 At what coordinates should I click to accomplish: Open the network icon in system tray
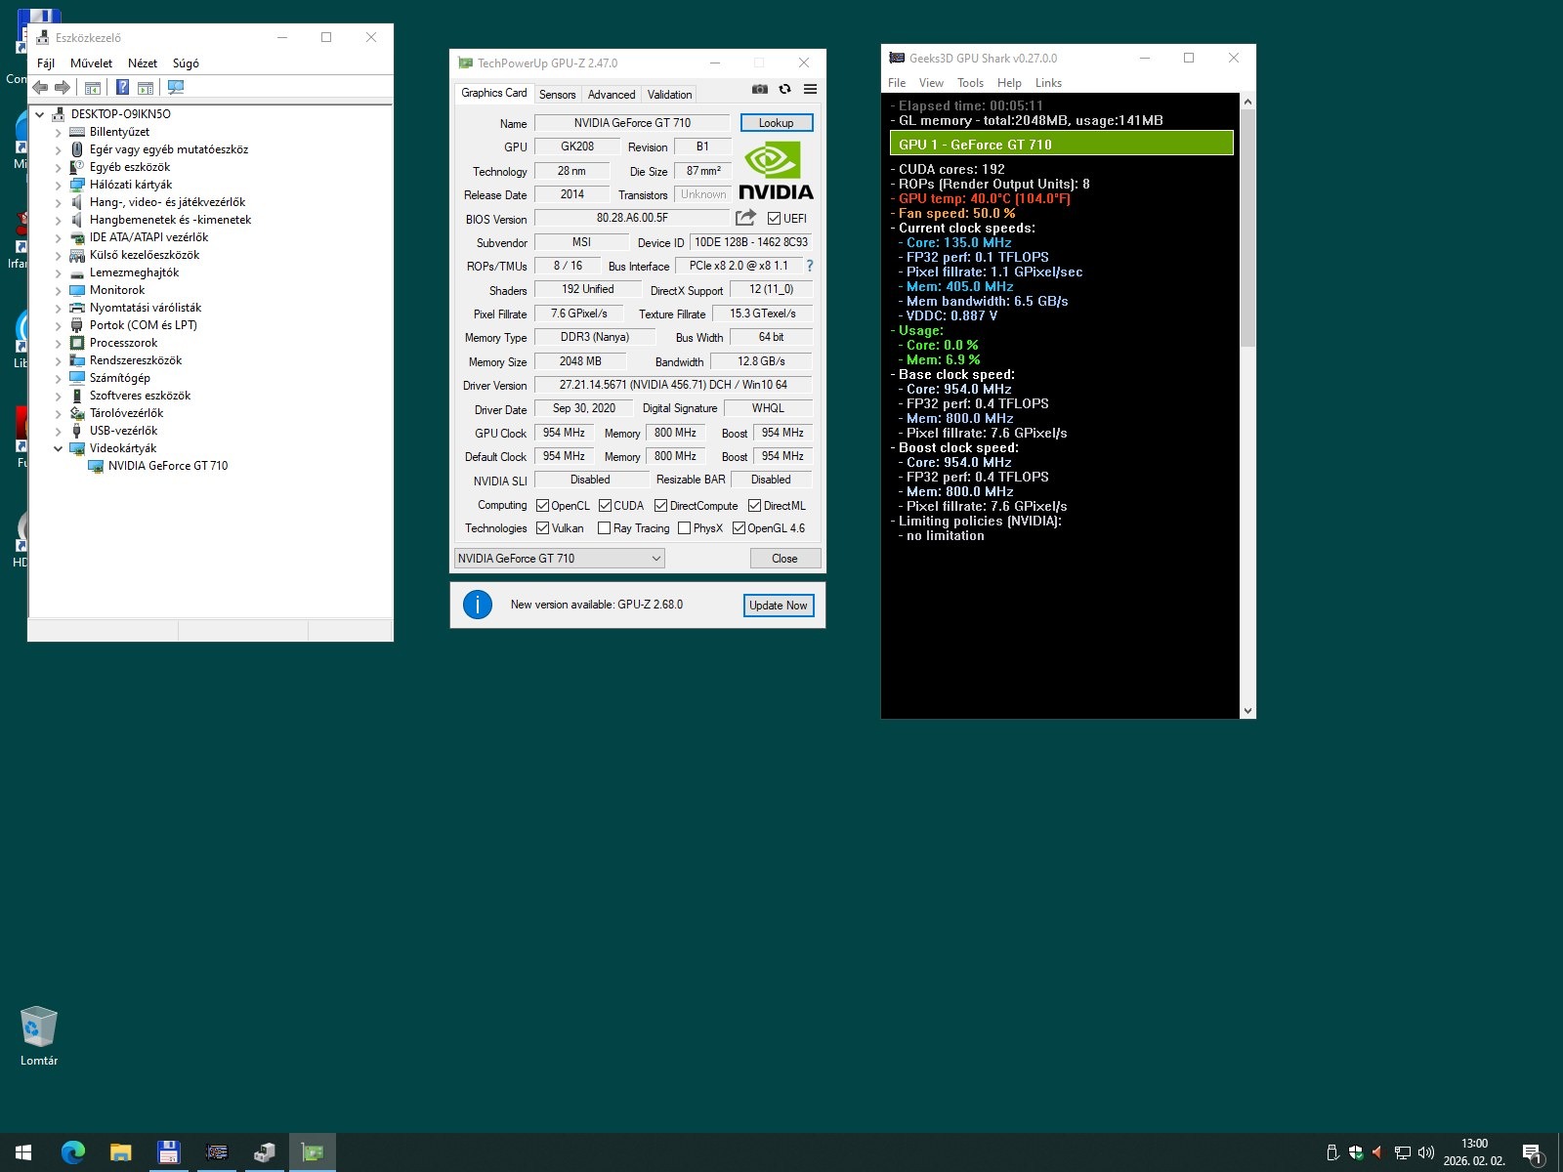(x=1402, y=1152)
